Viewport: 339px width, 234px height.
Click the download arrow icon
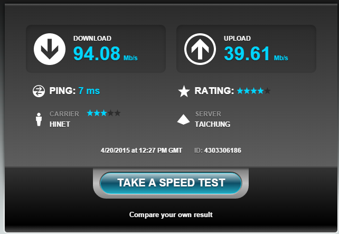click(50, 49)
